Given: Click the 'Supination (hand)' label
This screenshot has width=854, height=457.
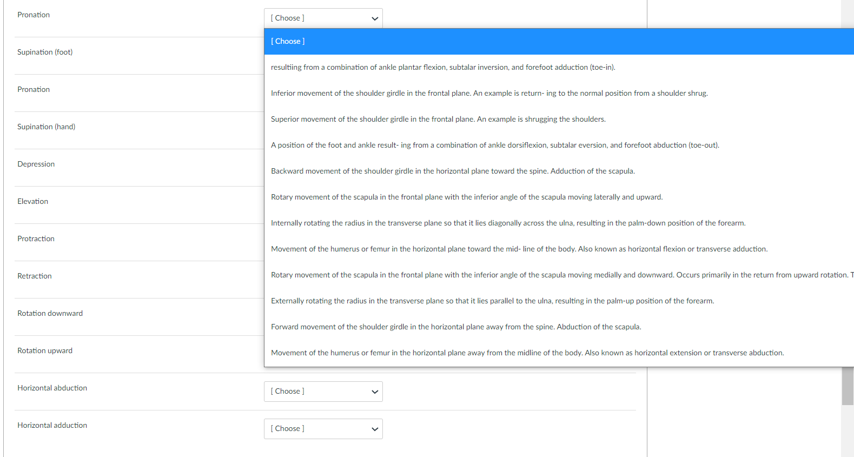Looking at the screenshot, I should tap(47, 127).
